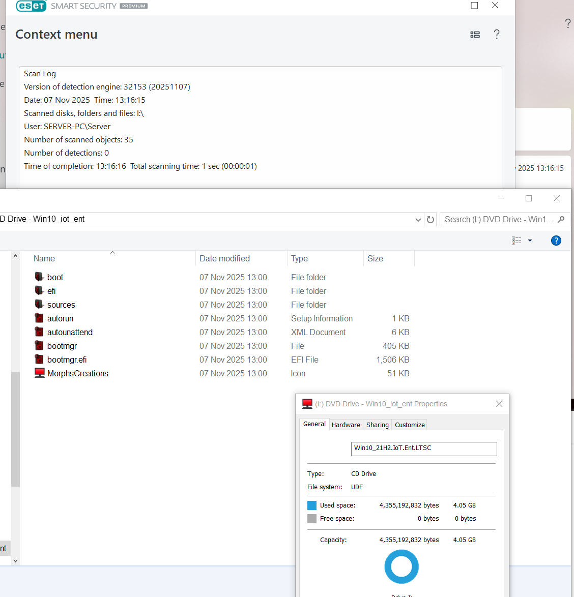Click the bootmgr file icon

pyautogui.click(x=39, y=345)
